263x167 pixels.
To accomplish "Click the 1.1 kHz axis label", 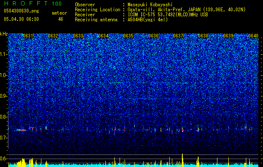I will 4,54.
